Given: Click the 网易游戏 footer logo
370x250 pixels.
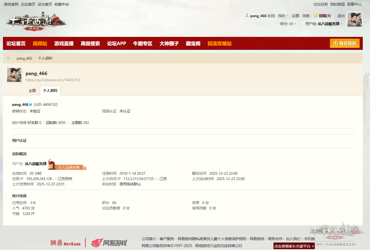Looking at the screenshot, I should point(109,243).
